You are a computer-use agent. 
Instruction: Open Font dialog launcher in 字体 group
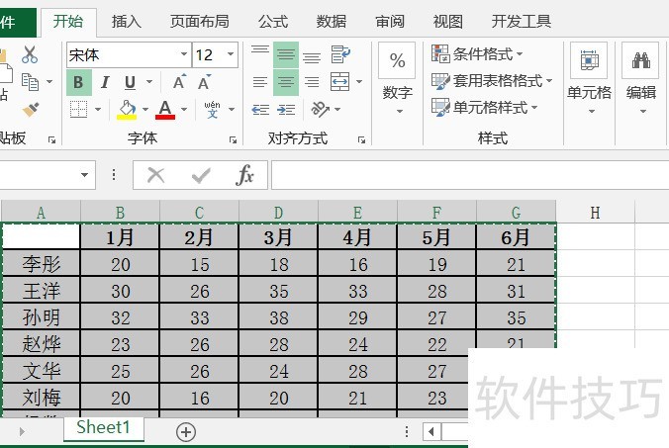[233, 139]
